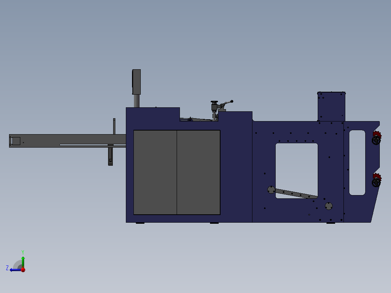Select the small vertical bracket hanging below the conveyor arm
The height and width of the screenshot is (293, 391).
click(111, 156)
